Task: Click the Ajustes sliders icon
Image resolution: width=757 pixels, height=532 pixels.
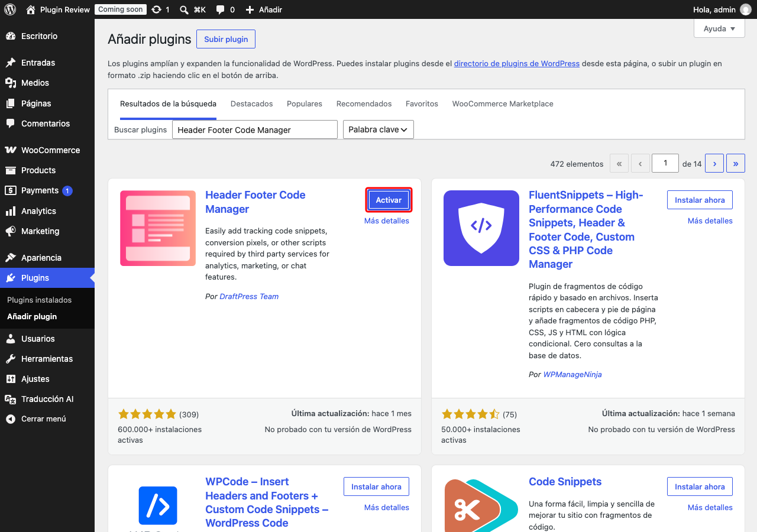Action: pos(11,379)
